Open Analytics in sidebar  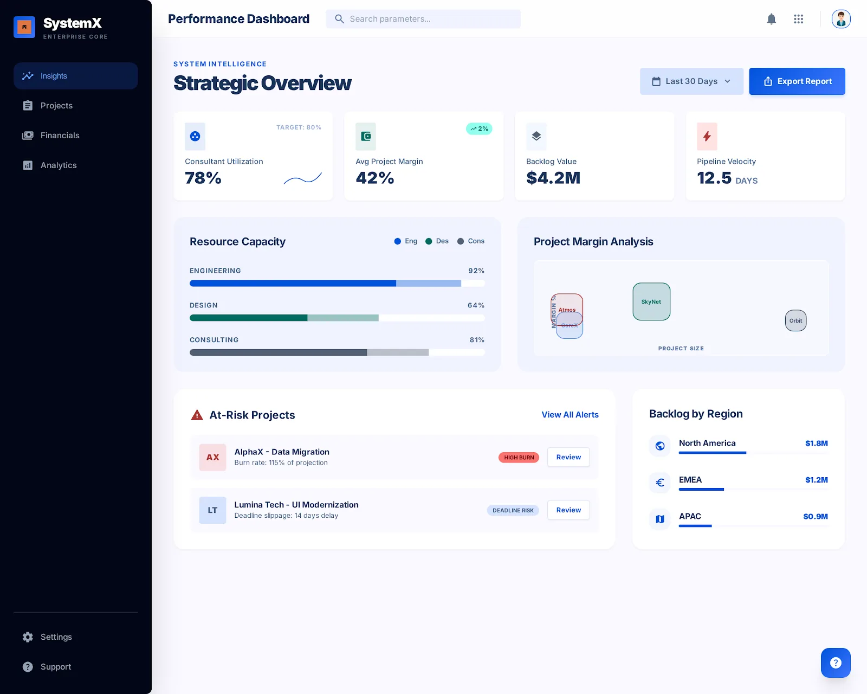(x=76, y=165)
